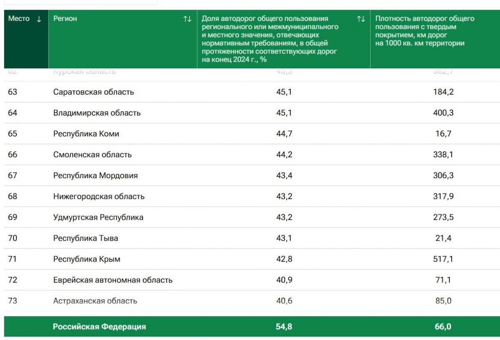Select Смоленская область in region column
This screenshot has height=340, width=500.
(x=92, y=155)
